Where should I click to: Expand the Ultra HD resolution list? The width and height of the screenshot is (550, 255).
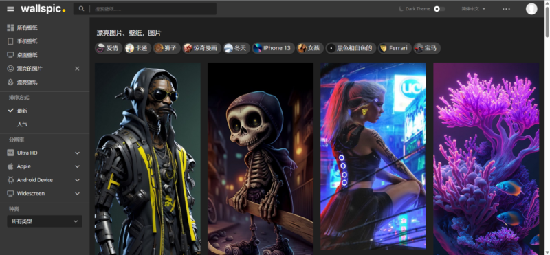pos(45,153)
